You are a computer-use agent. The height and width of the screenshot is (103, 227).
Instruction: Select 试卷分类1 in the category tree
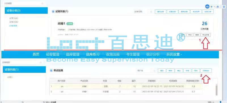click(14, 18)
